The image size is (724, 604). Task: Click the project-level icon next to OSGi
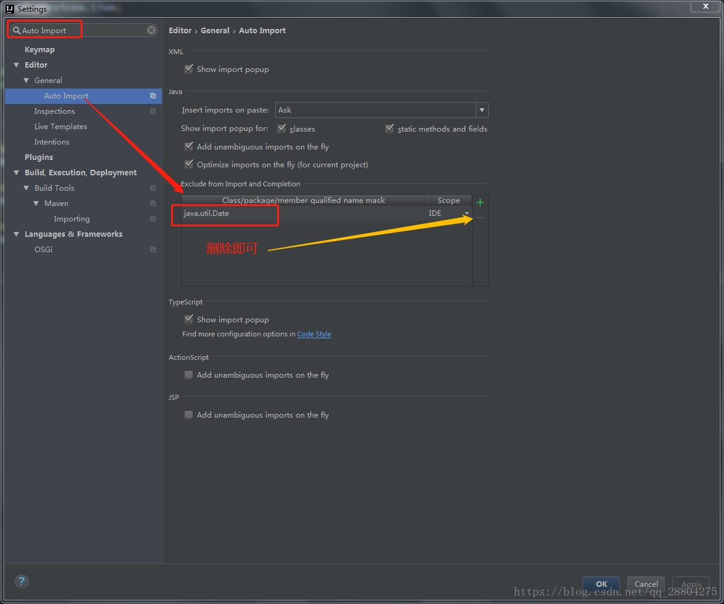point(153,250)
